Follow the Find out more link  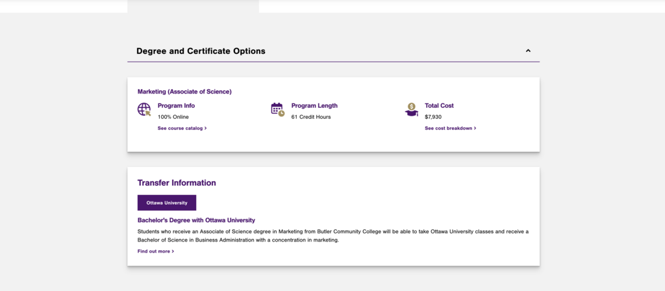[155, 251]
